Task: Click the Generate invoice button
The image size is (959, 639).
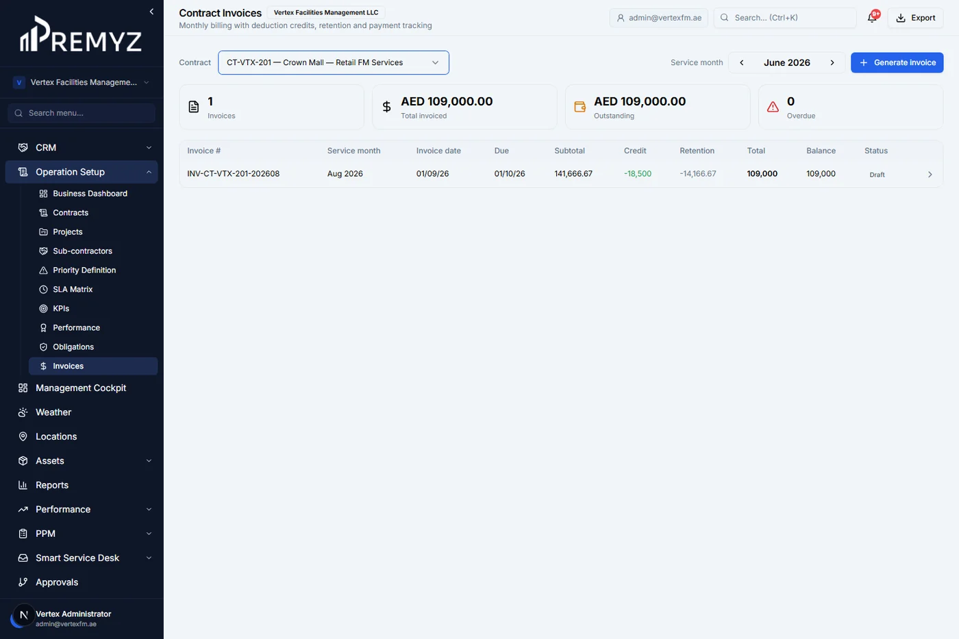Action: point(897,62)
